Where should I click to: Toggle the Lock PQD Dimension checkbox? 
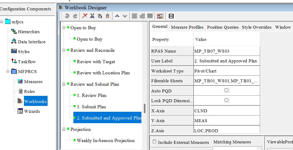click(226, 100)
